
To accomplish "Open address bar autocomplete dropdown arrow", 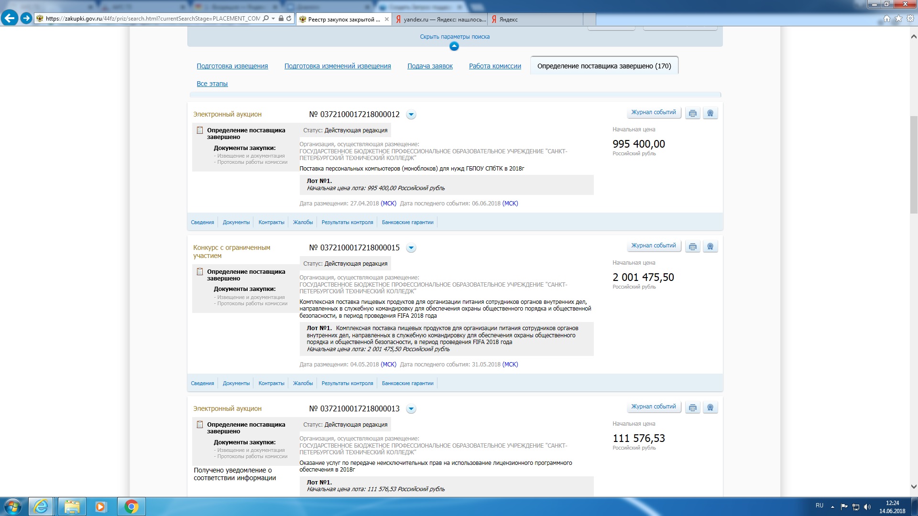I will (273, 19).
